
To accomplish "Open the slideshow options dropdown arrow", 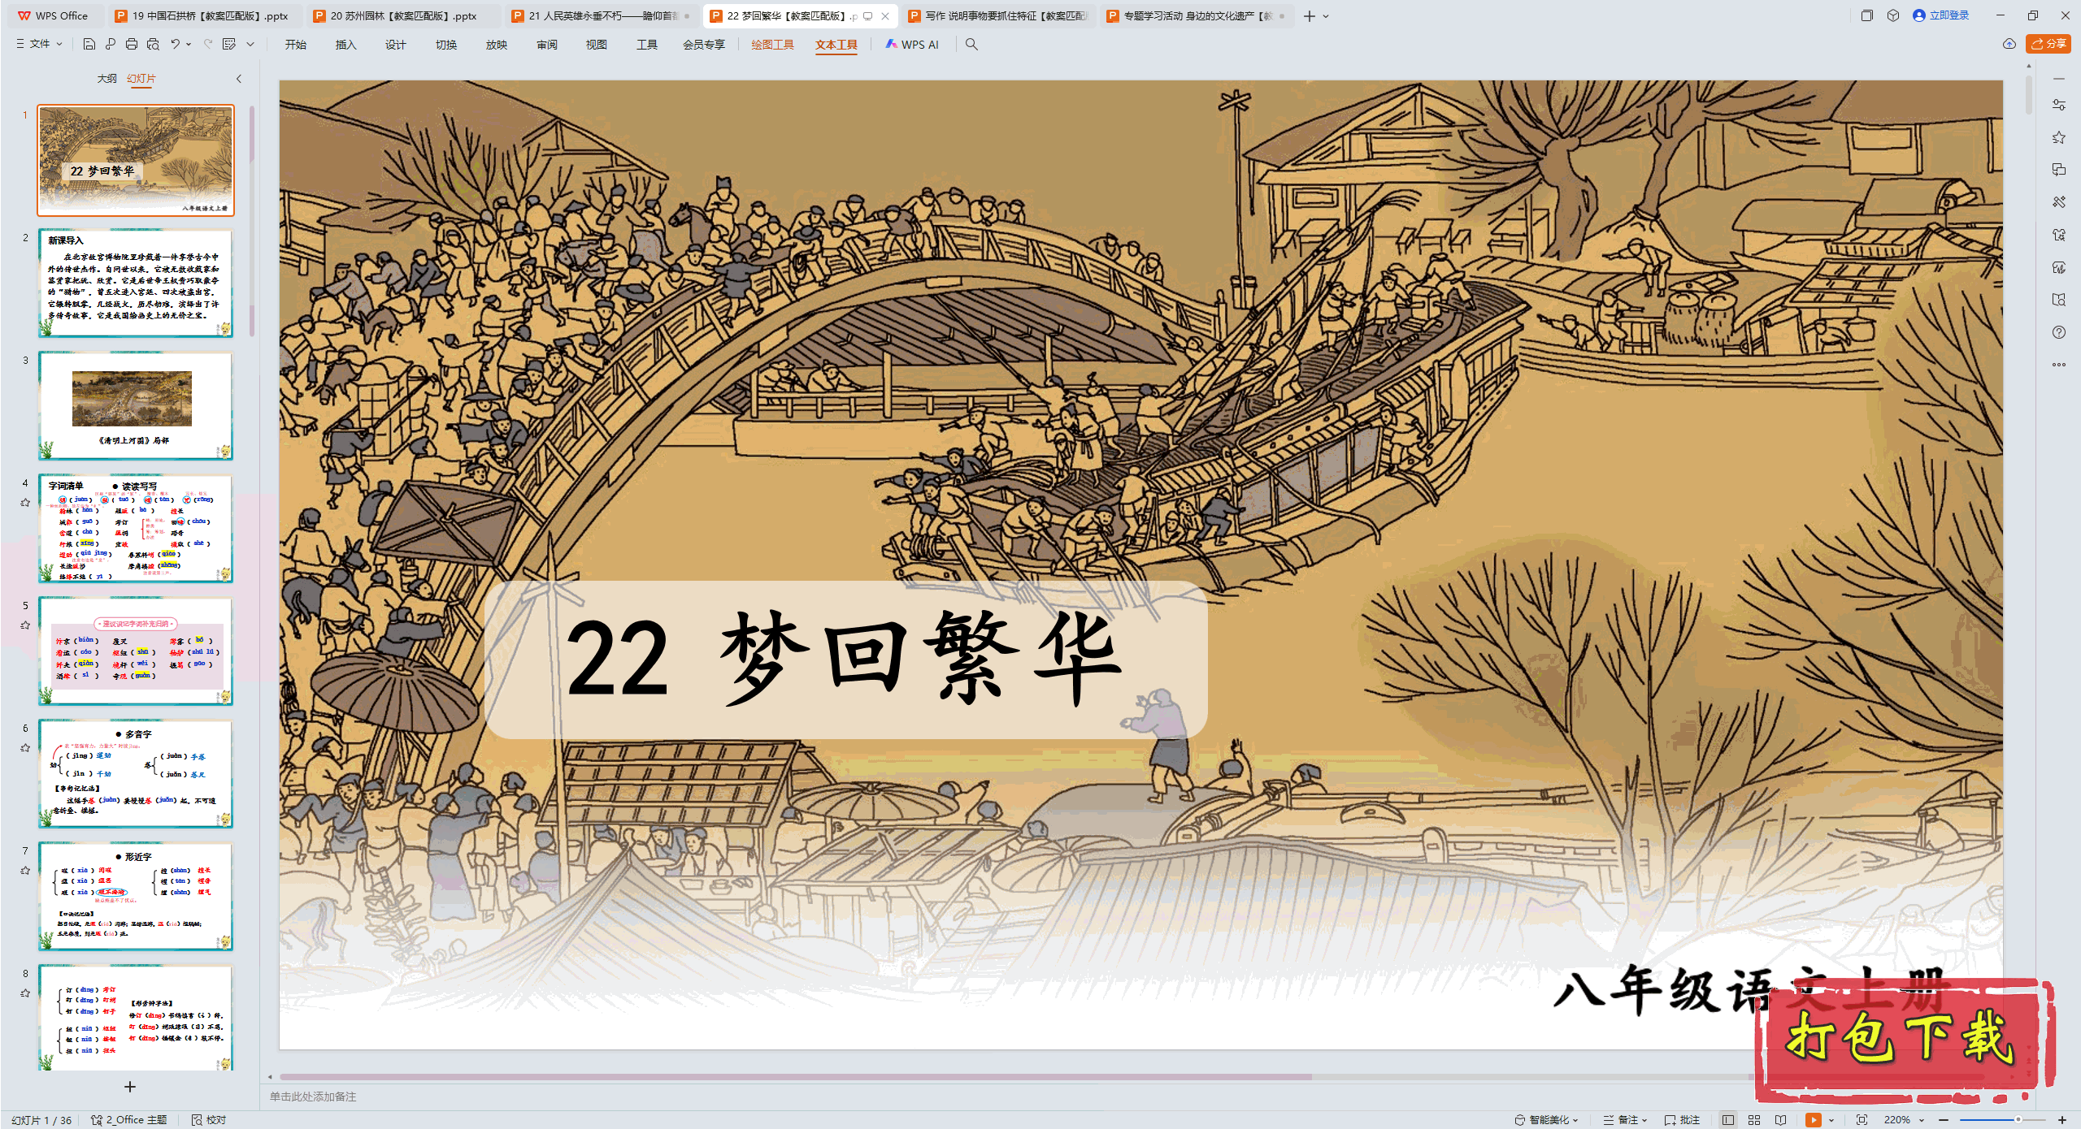I will (x=1831, y=1120).
